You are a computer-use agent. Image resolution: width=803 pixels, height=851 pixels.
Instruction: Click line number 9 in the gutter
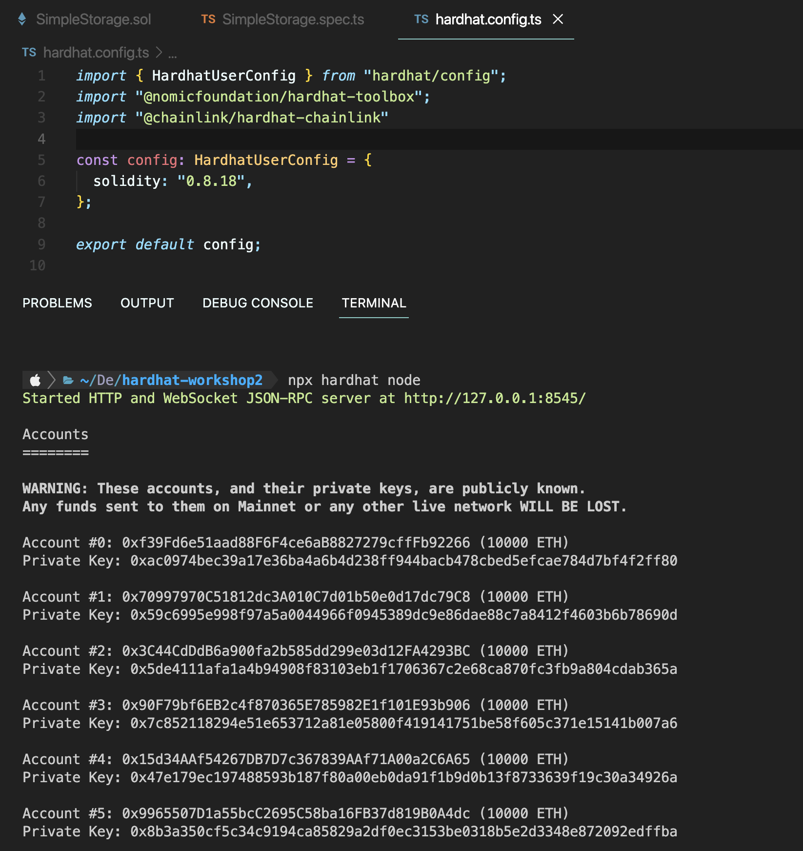(x=41, y=244)
